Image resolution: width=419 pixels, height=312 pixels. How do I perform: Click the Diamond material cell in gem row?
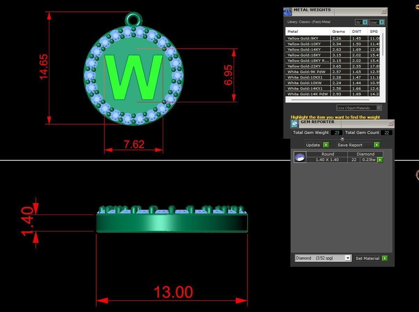coord(365,154)
